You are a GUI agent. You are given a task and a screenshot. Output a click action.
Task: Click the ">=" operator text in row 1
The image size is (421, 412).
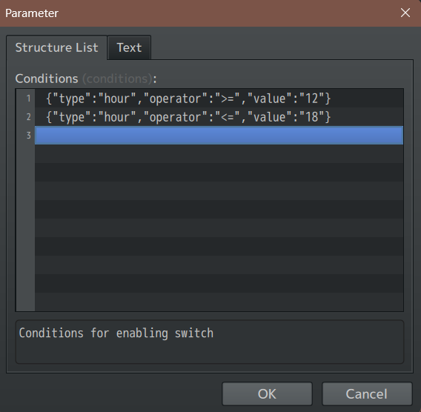click(x=227, y=99)
